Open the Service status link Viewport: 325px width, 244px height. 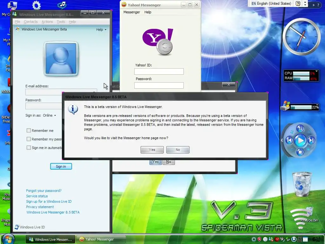(x=37, y=196)
